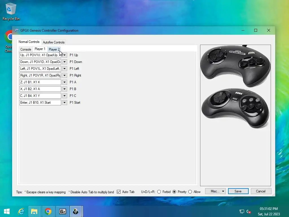The image size is (289, 217).
Task: Expand the P1 Up binding dropdown
Action: (65, 55)
